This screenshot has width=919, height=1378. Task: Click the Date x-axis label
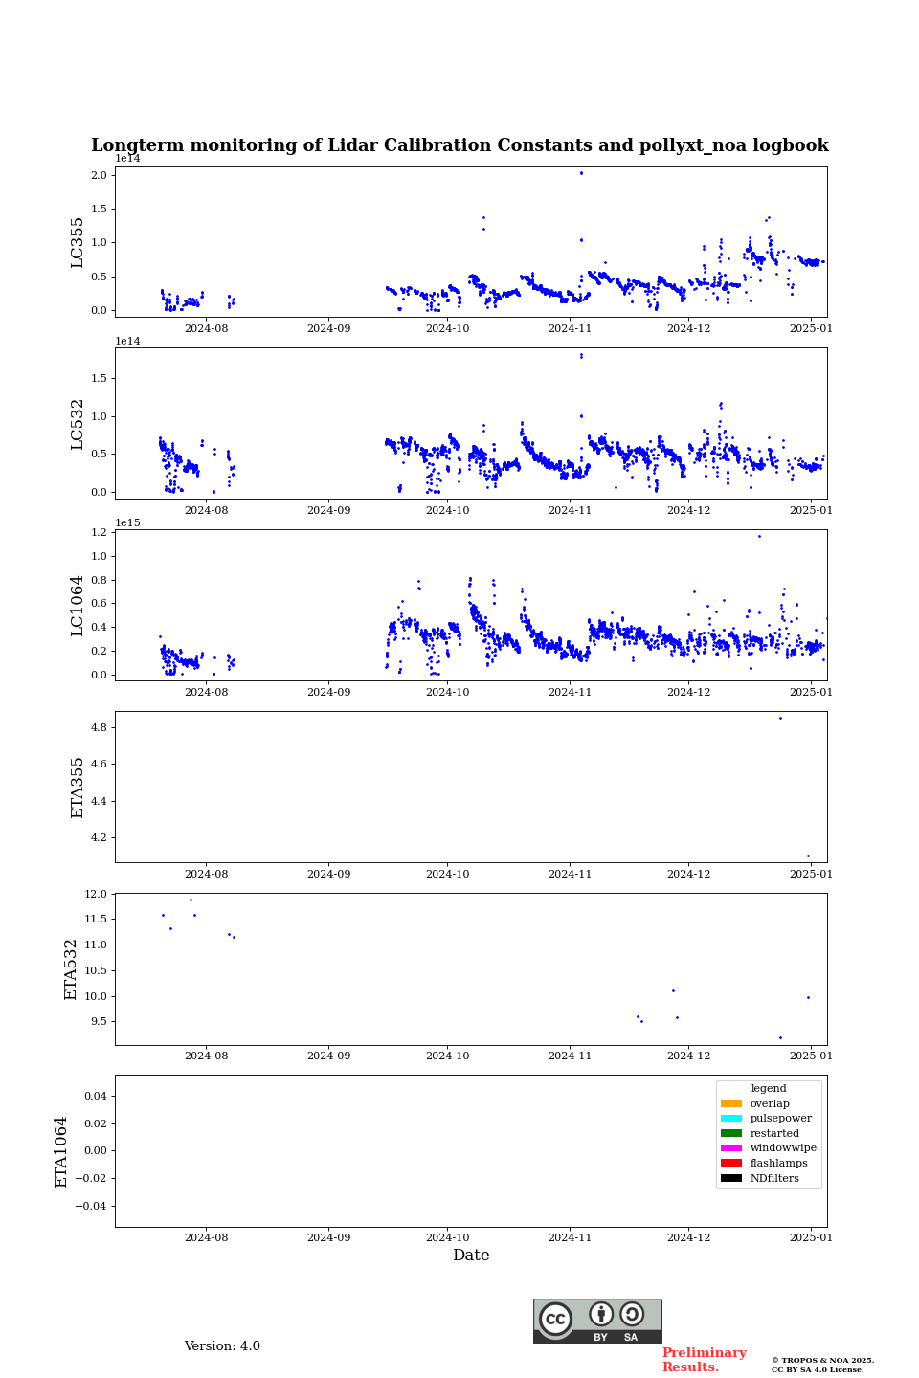(x=471, y=1256)
